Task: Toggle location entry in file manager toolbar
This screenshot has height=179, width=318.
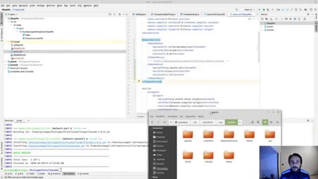Action: [x=252, y=122]
